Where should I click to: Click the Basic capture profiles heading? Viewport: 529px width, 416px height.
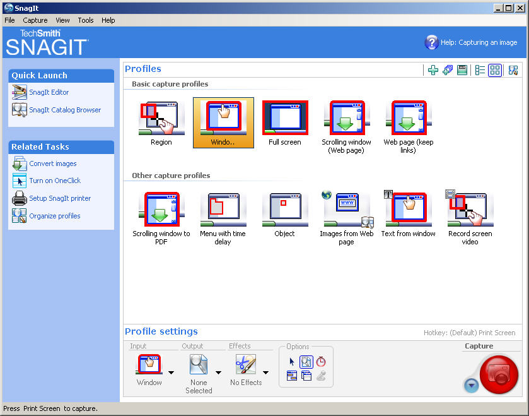(x=170, y=84)
